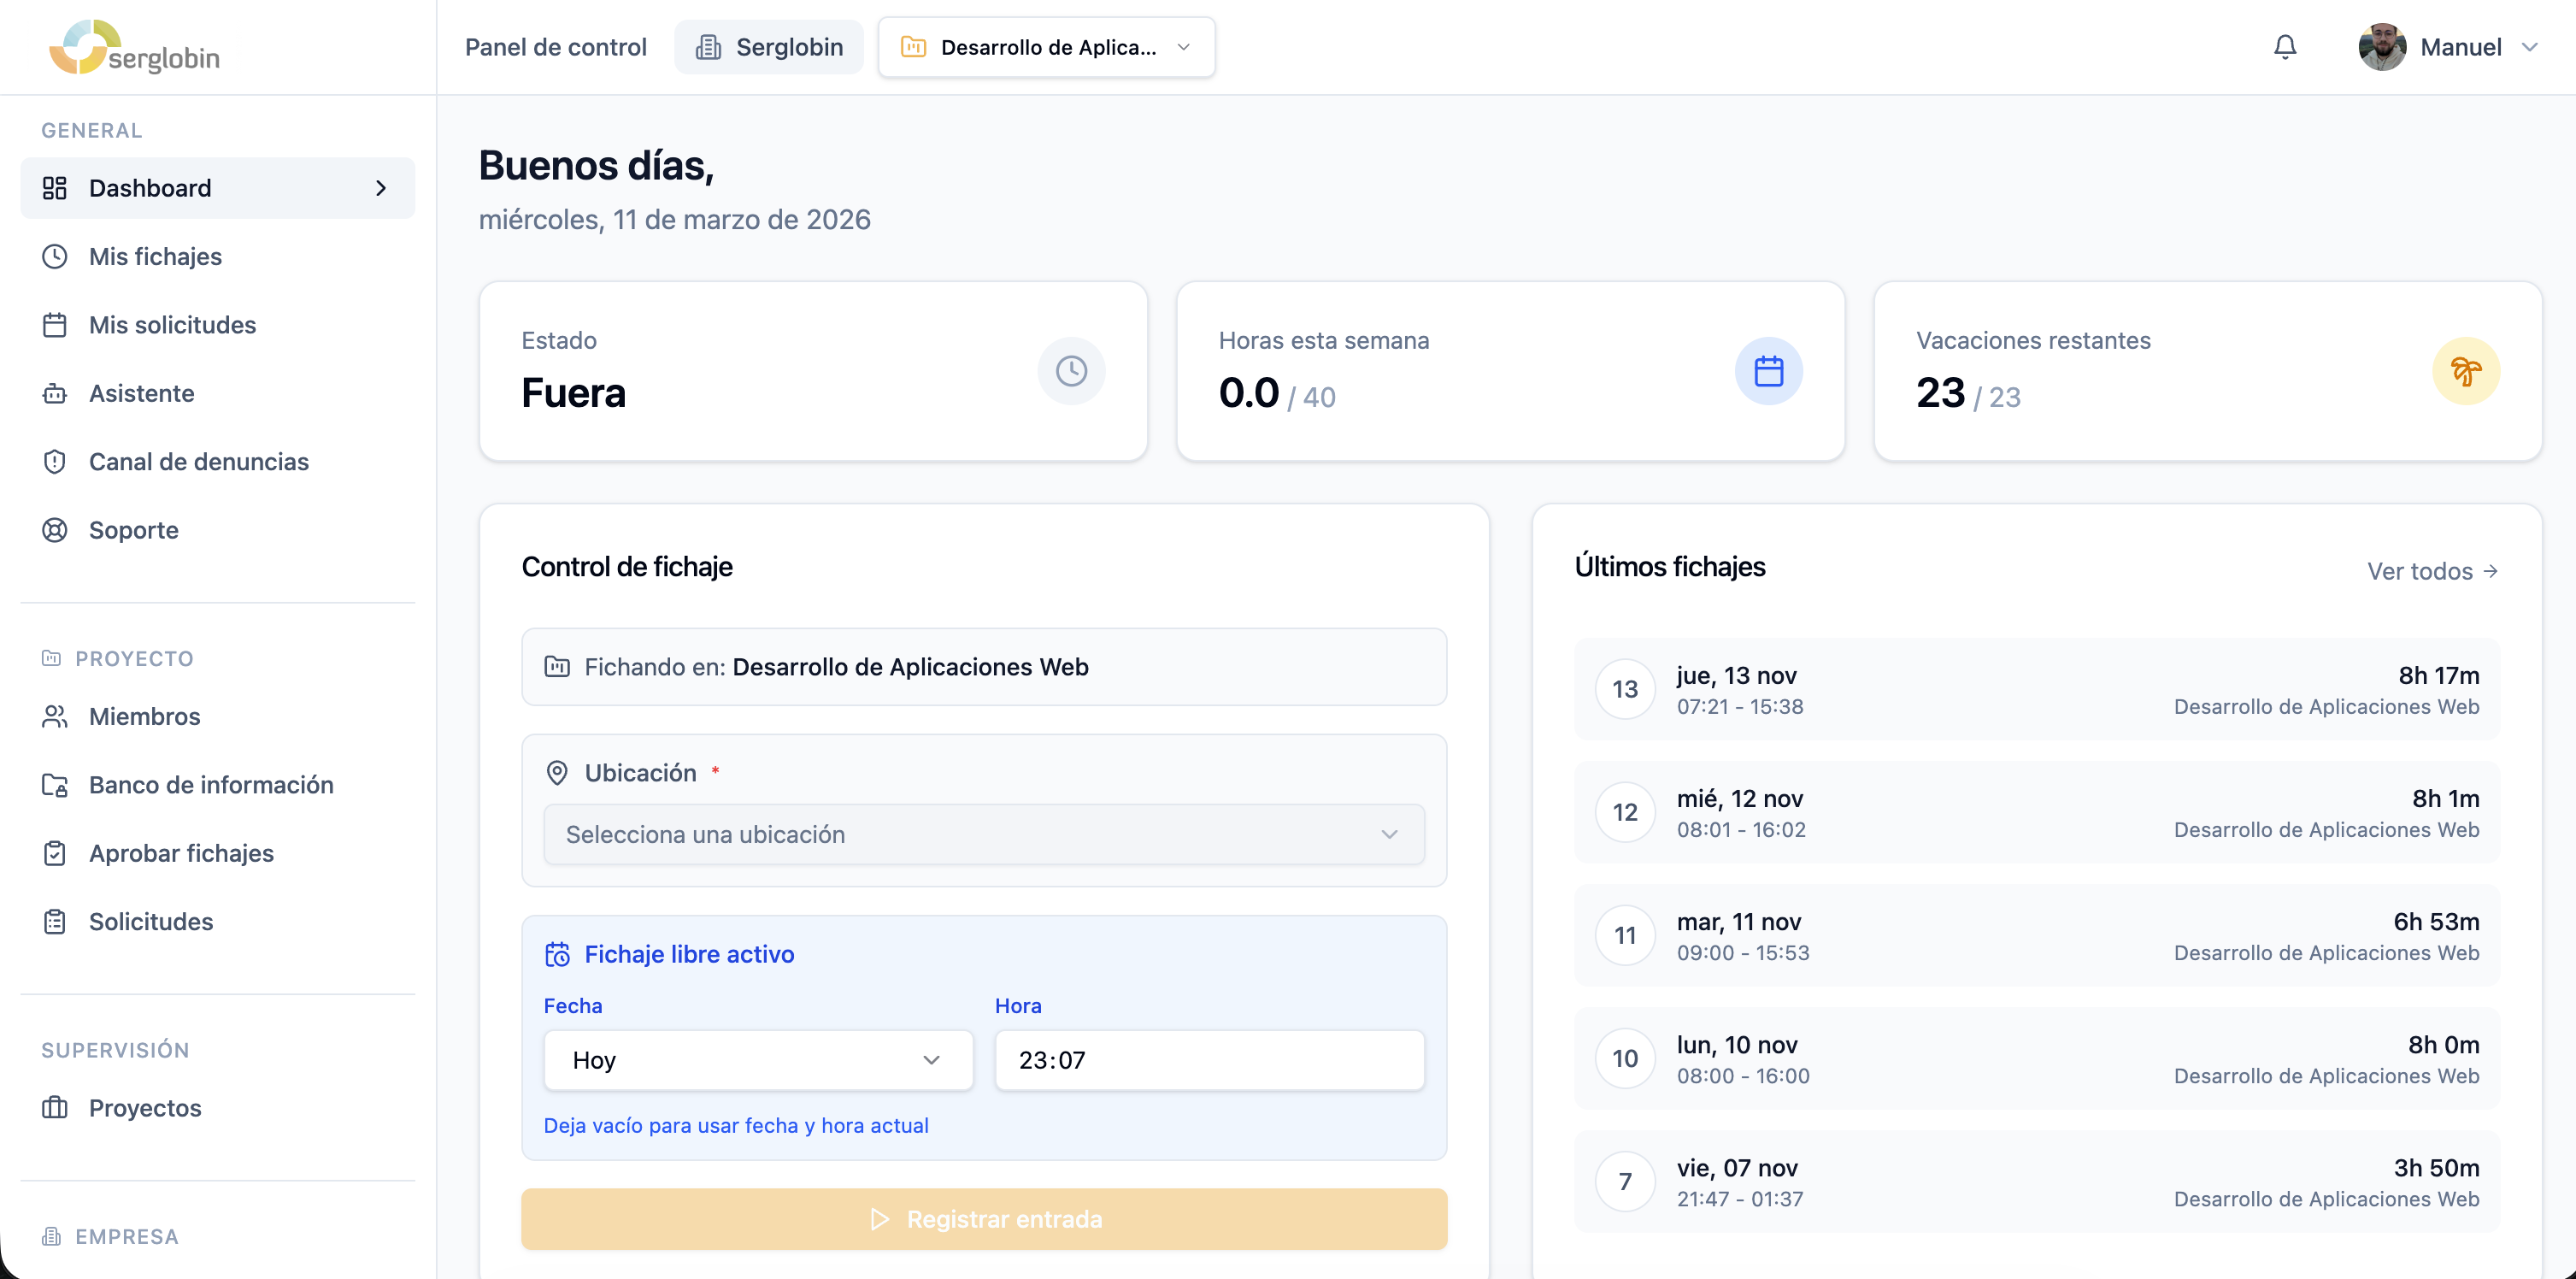Open the Selecciona una ubicación dropdown

pos(984,834)
